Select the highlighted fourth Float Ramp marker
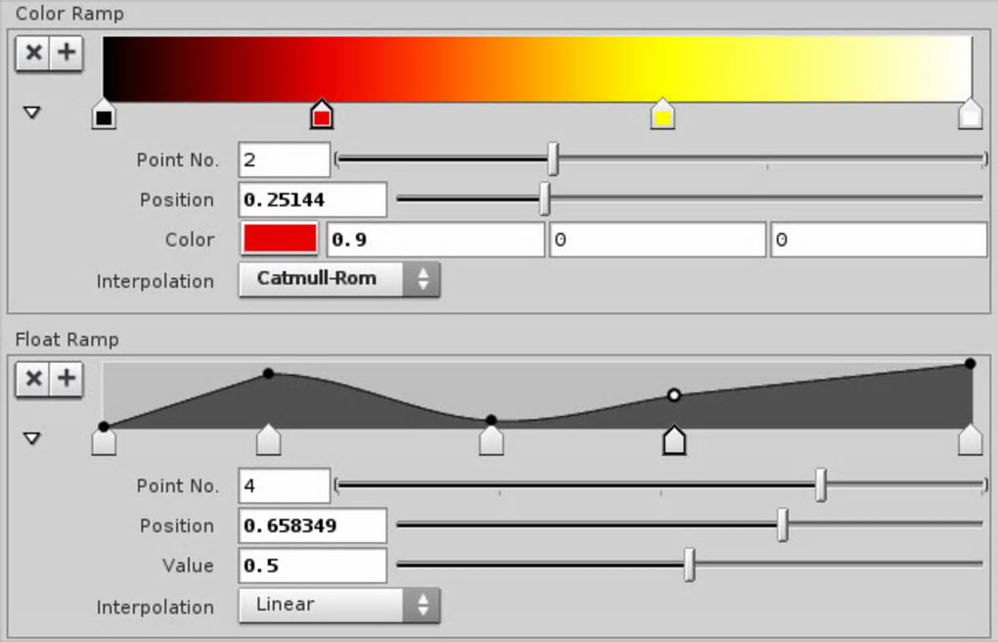 (674, 440)
